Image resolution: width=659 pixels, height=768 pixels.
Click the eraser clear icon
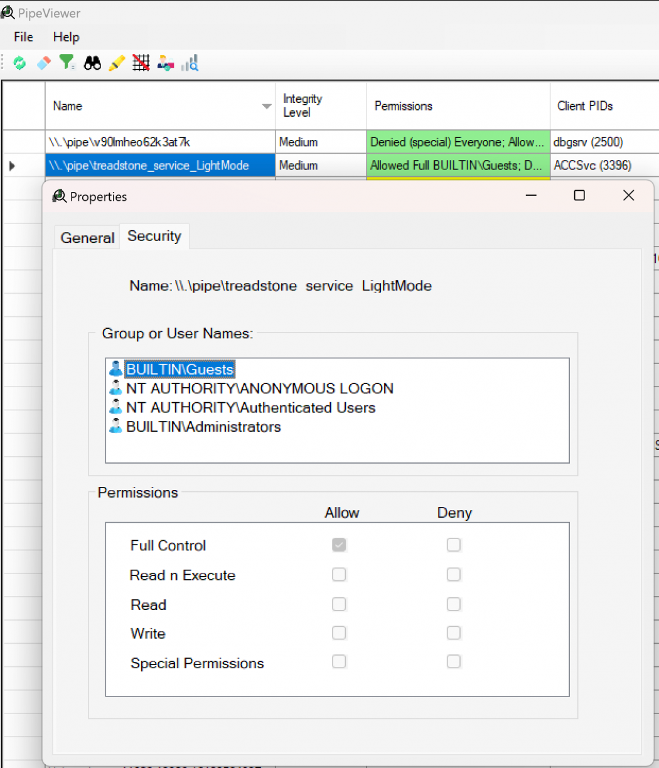pos(43,63)
